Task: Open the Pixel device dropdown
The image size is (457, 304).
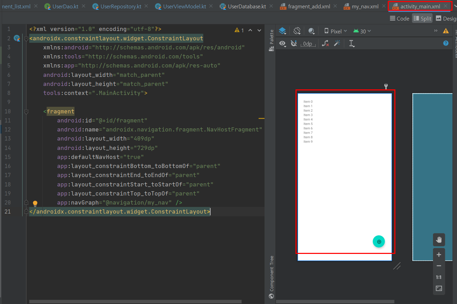Action: click(x=336, y=31)
